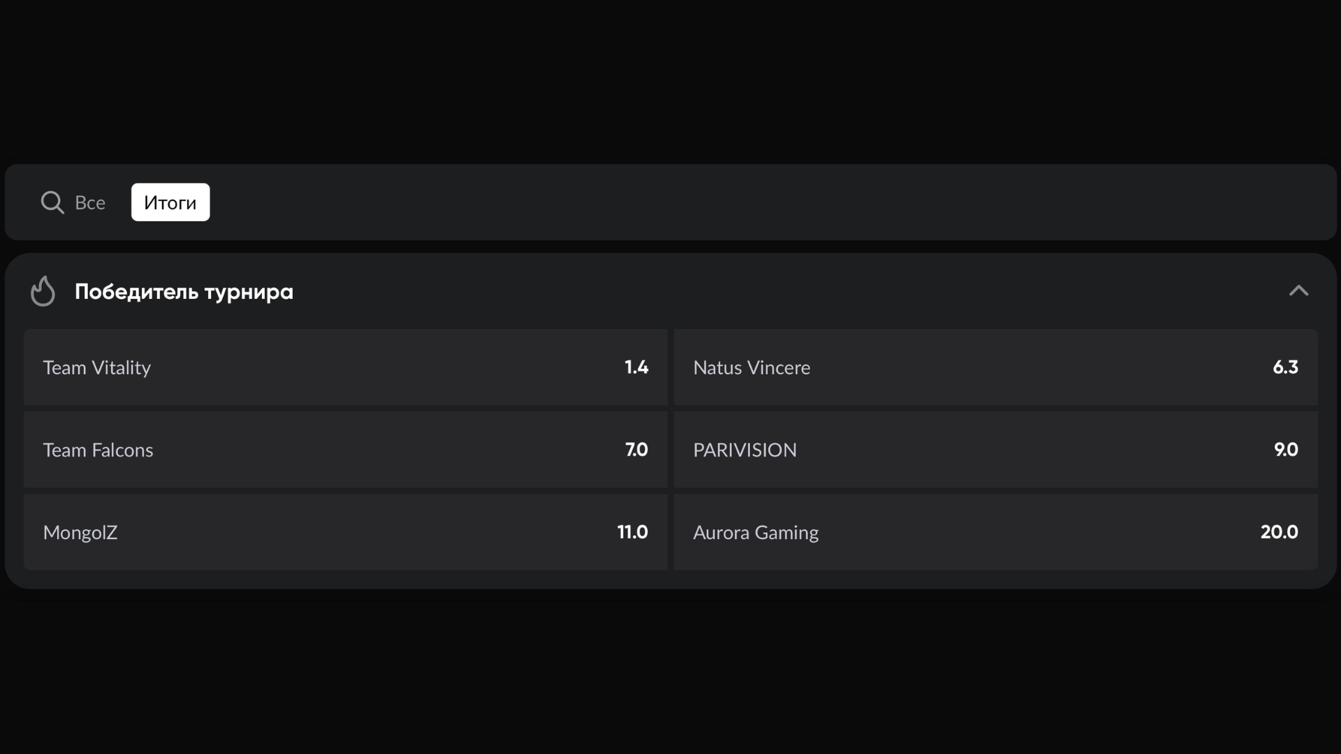Click the search magnifier icon

pos(52,202)
